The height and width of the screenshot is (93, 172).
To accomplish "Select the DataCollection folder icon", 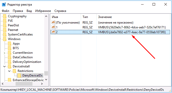I will (9, 57).
